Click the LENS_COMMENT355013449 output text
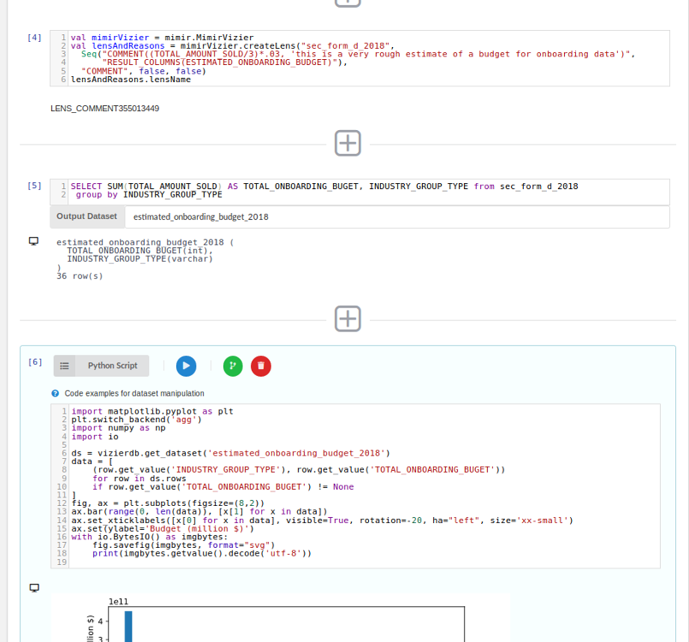Viewport: 689px width, 642px height. pyautogui.click(x=105, y=109)
